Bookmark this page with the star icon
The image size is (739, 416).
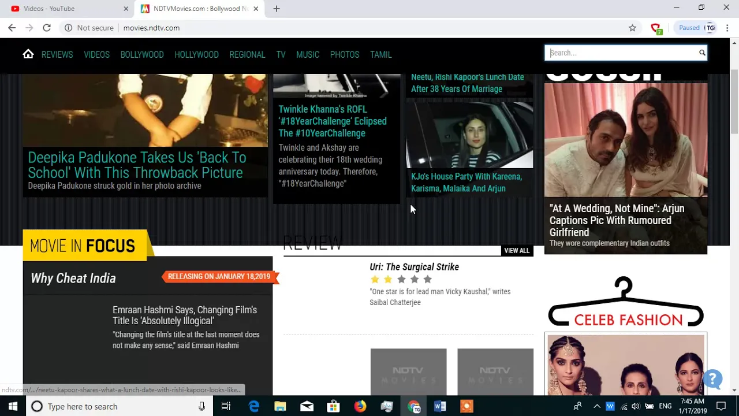pos(632,28)
